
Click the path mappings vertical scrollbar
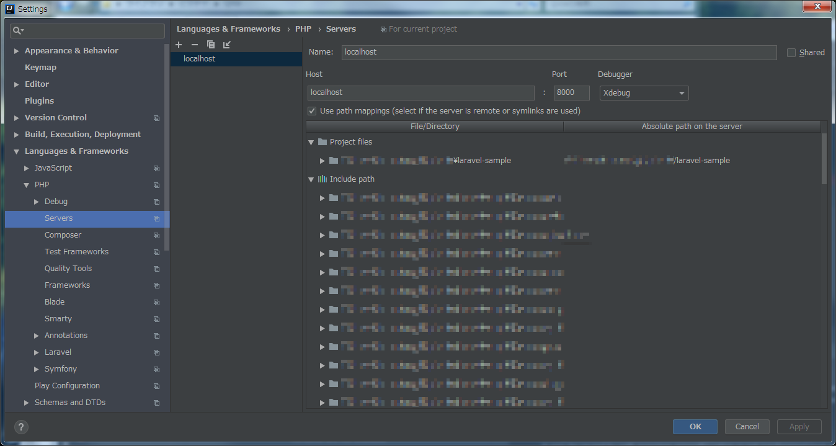click(824, 159)
